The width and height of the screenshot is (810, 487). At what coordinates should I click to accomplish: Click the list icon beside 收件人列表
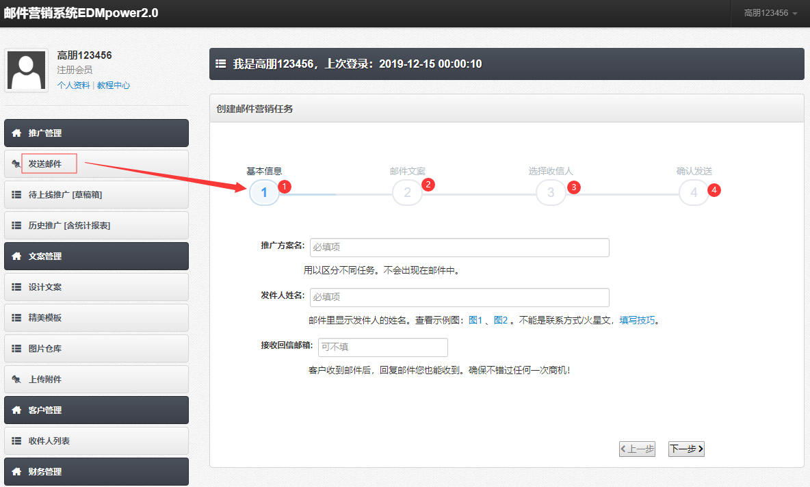click(x=16, y=440)
